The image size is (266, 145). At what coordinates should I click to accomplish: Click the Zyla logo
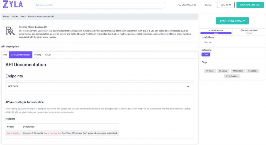tap(13, 5)
